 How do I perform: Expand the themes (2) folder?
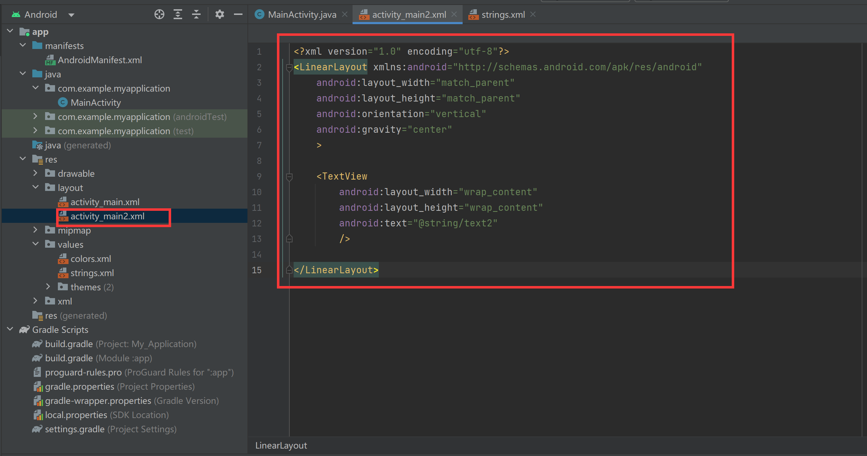[x=48, y=287]
